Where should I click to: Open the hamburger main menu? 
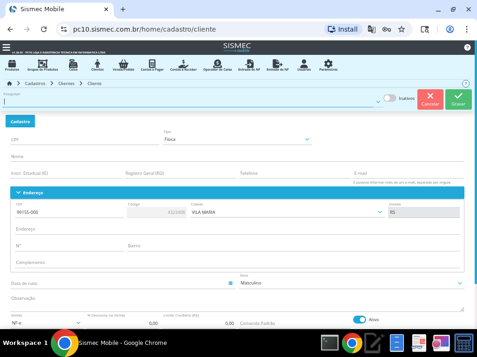click(x=6, y=47)
